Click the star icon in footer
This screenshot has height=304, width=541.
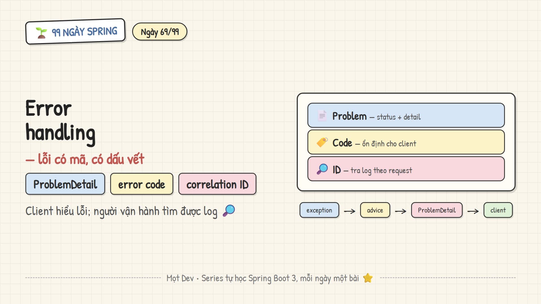coord(368,278)
